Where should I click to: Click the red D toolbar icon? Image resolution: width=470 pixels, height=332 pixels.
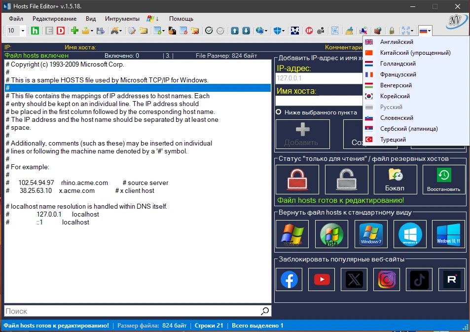pyautogui.click(x=61, y=31)
